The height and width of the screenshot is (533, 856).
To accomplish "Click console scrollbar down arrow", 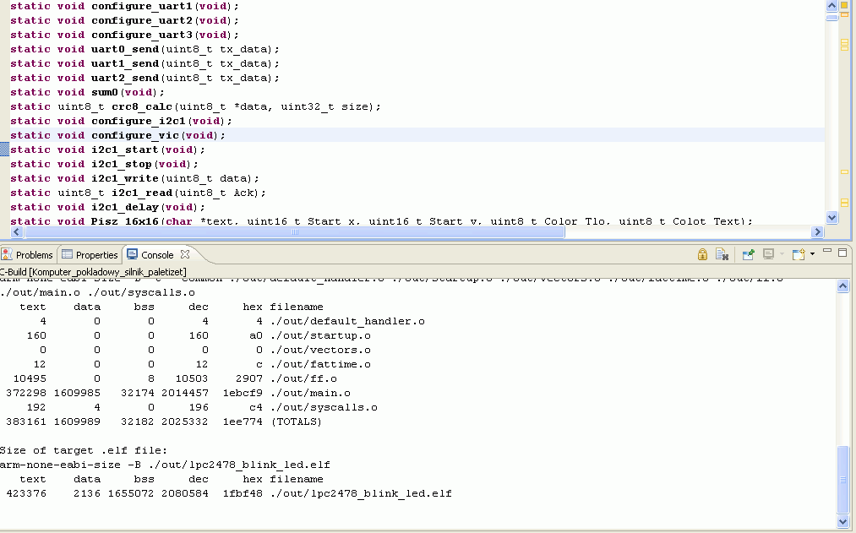I will 842,521.
